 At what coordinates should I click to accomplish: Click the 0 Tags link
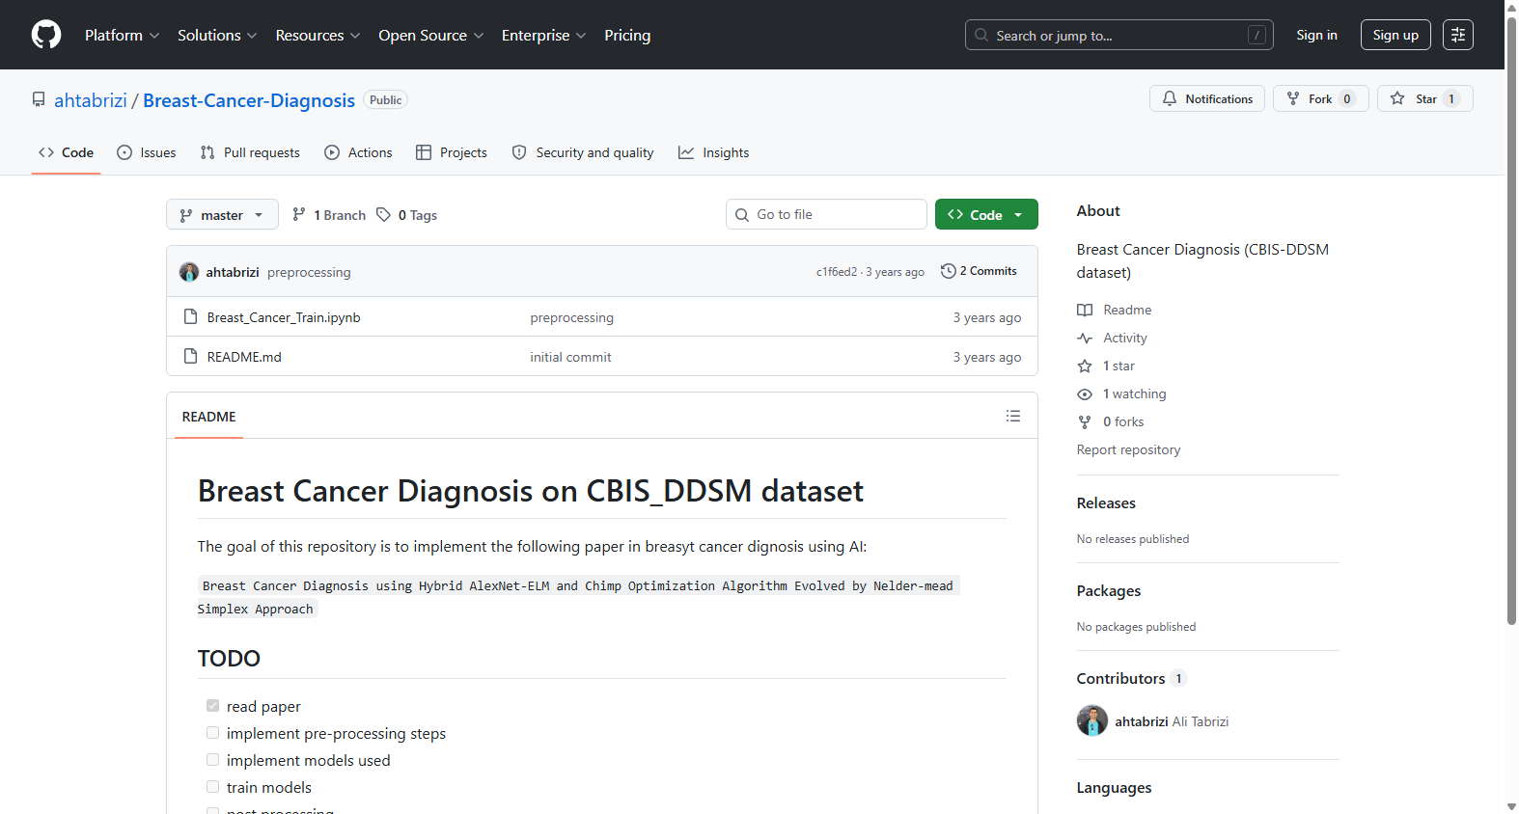click(406, 214)
